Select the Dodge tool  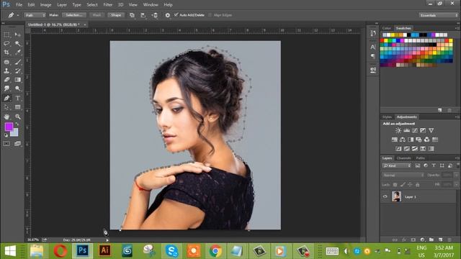point(17,88)
